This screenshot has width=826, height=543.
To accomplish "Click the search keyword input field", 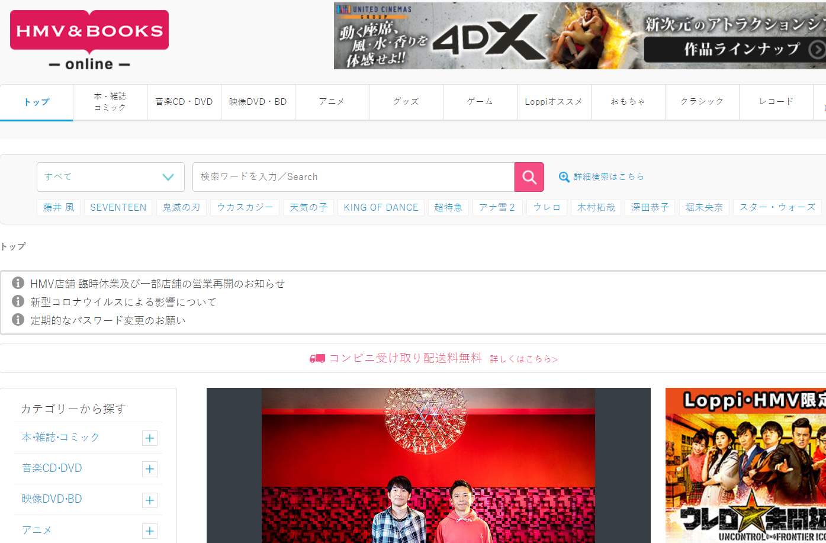I will click(x=353, y=177).
